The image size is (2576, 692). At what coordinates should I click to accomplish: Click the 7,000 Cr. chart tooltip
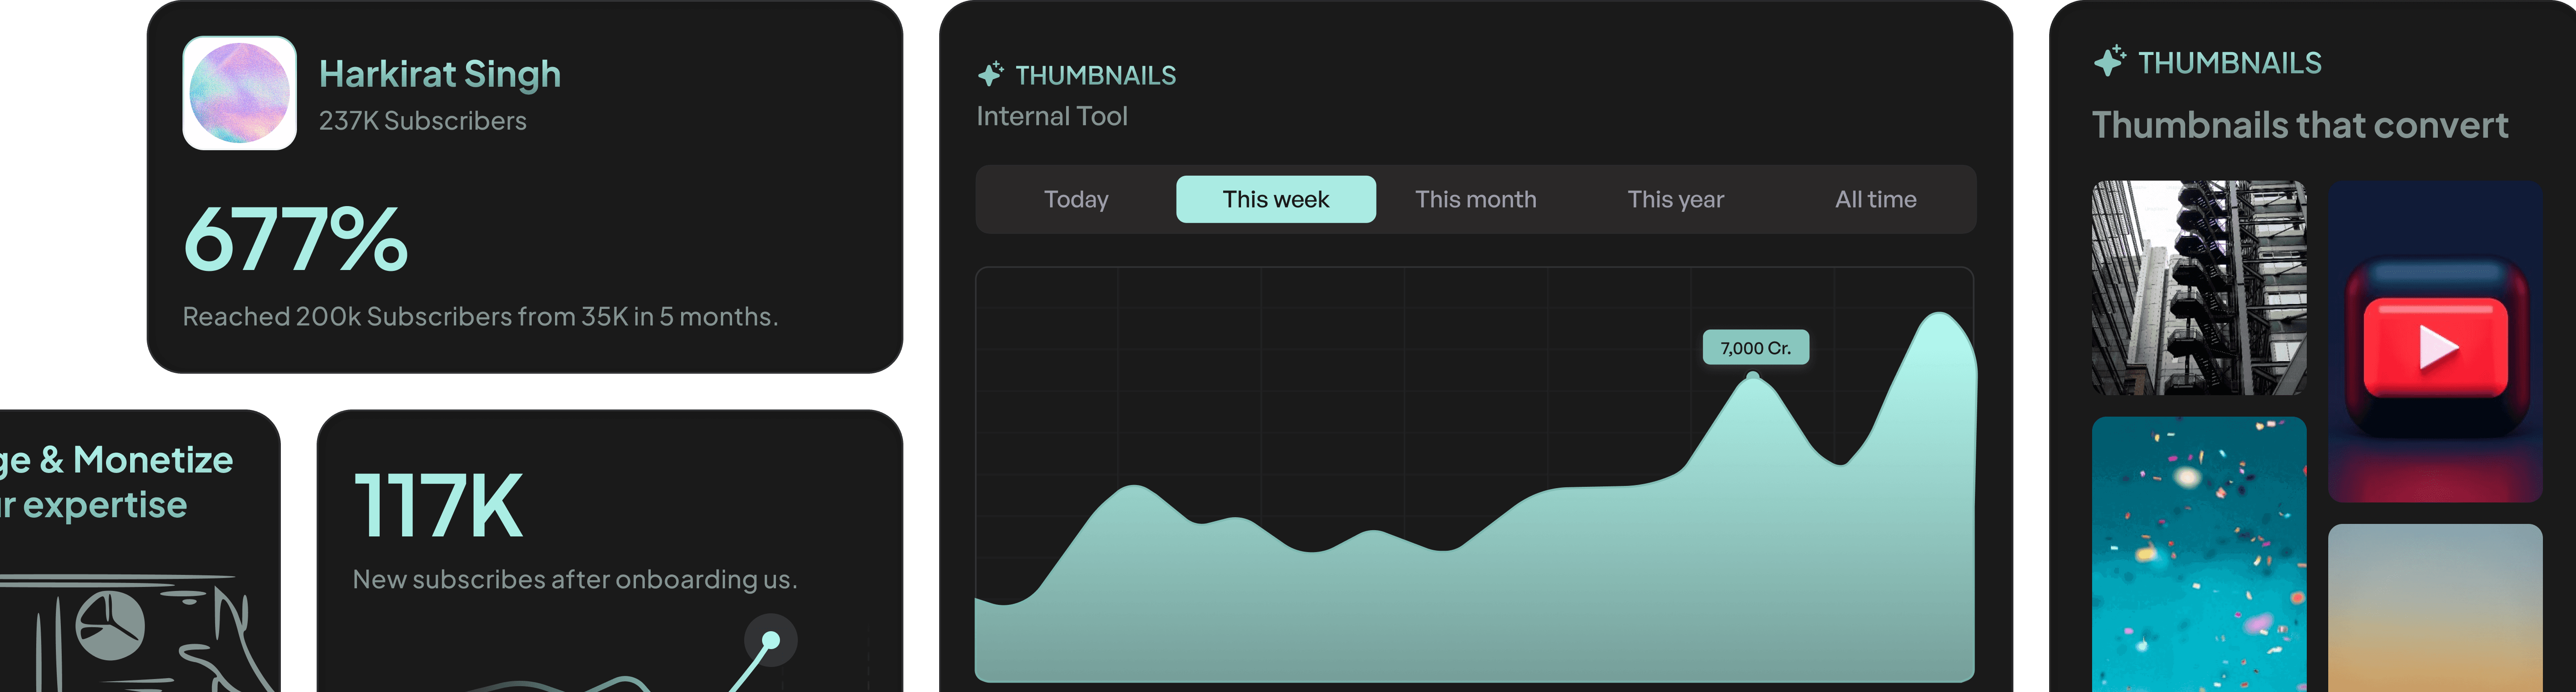[x=1756, y=348]
